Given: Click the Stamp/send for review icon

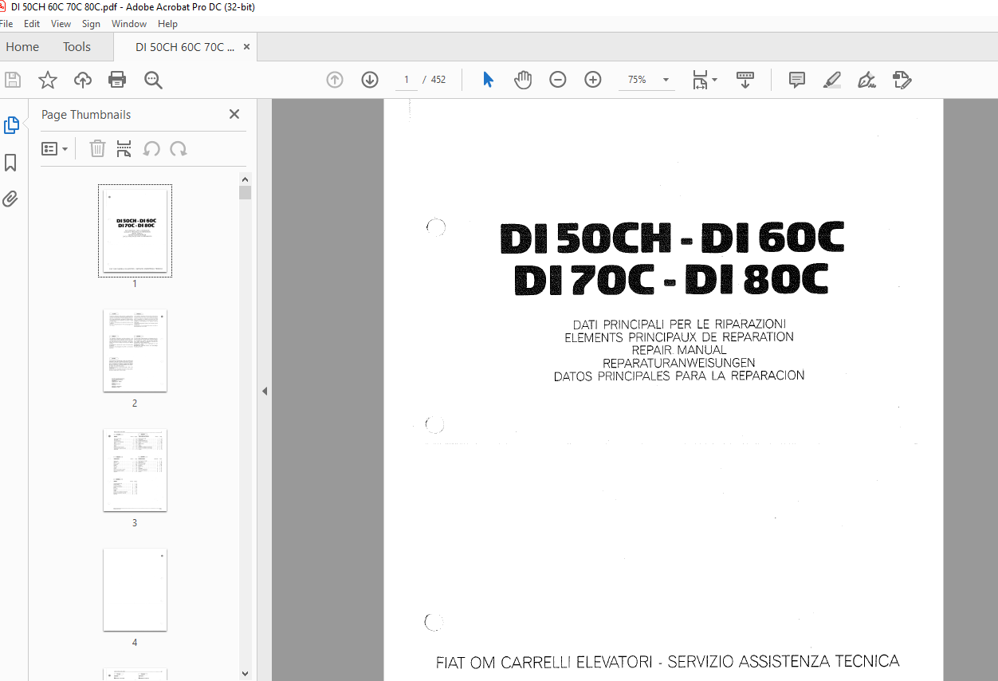Looking at the screenshot, I should pos(902,80).
